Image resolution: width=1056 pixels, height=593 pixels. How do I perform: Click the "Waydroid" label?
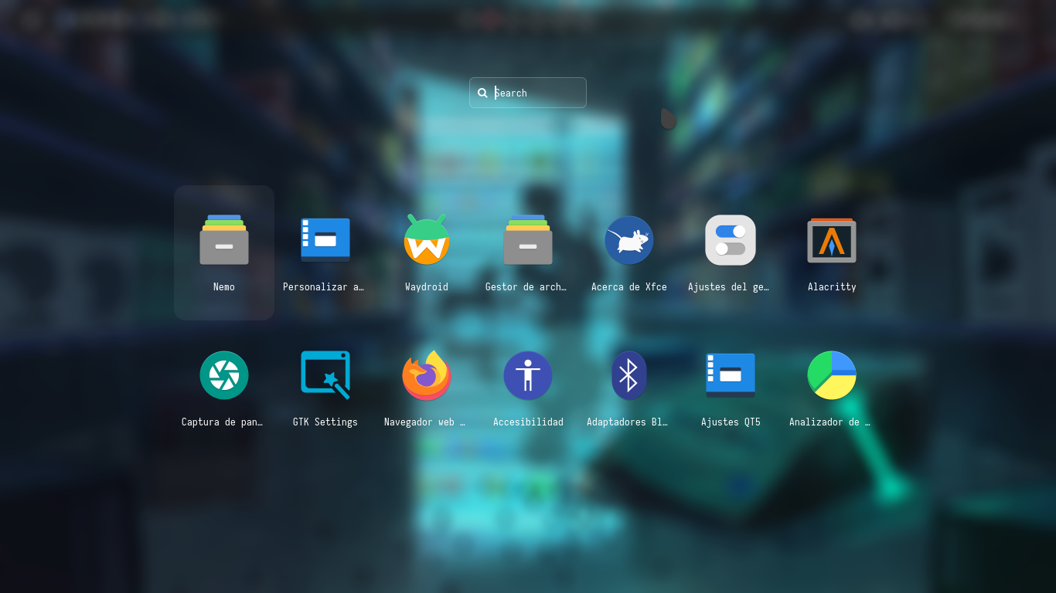[427, 286]
